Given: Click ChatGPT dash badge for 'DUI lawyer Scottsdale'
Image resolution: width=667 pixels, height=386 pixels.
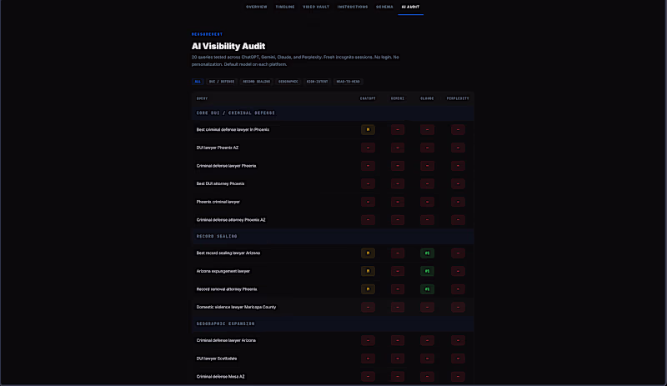Looking at the screenshot, I should click(x=368, y=358).
